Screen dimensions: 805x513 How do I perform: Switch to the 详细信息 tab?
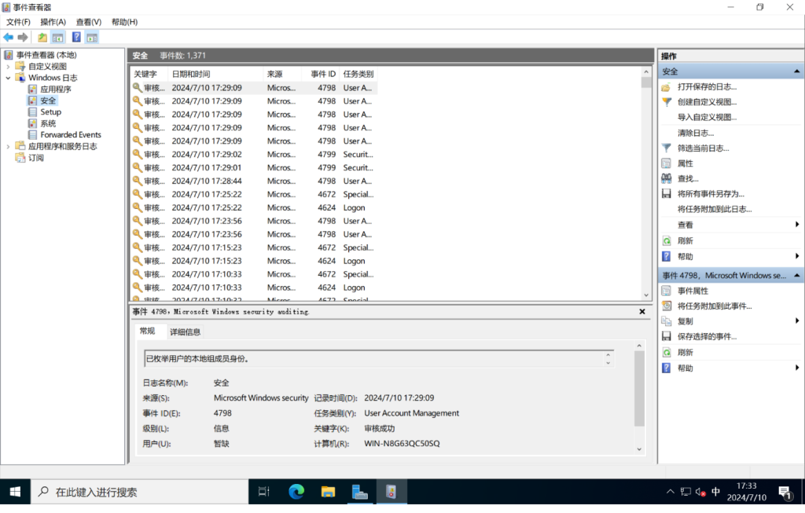186,332
